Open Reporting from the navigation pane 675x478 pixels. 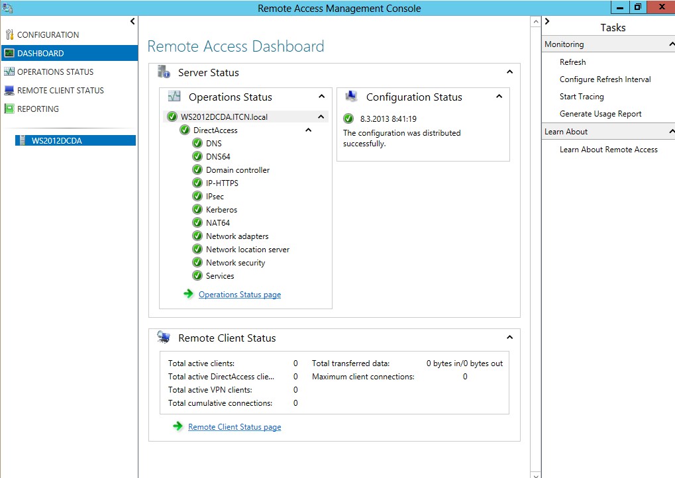[38, 109]
